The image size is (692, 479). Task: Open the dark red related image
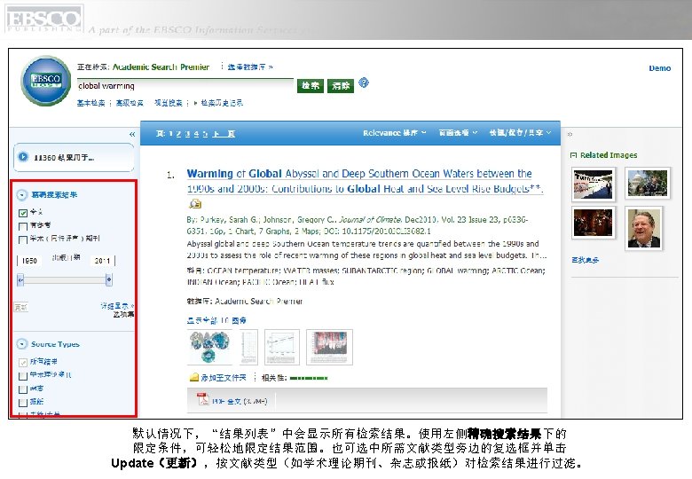pyautogui.click(x=594, y=223)
